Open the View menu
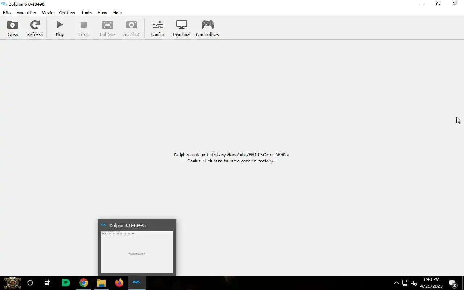The width and height of the screenshot is (464, 290). (102, 12)
